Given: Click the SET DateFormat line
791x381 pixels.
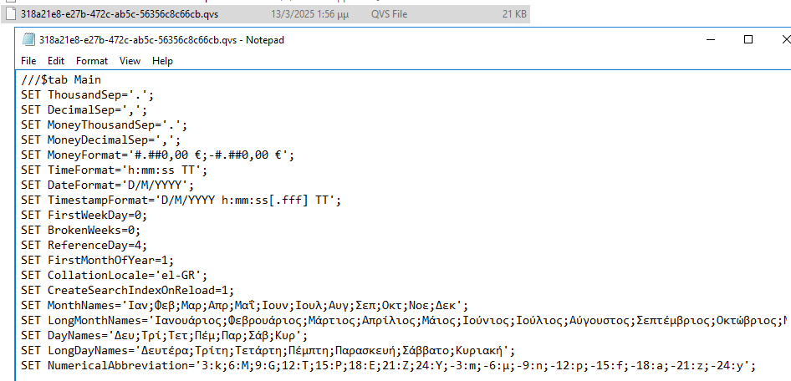Looking at the screenshot, I should pyautogui.click(x=108, y=185).
